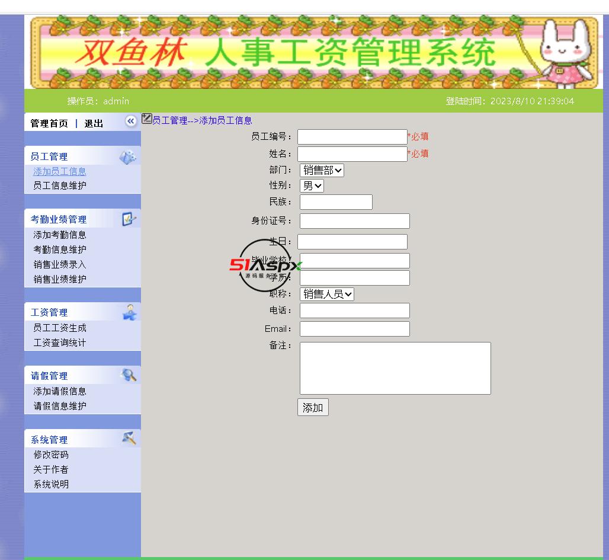Select the 请假管理 section header

click(49, 376)
